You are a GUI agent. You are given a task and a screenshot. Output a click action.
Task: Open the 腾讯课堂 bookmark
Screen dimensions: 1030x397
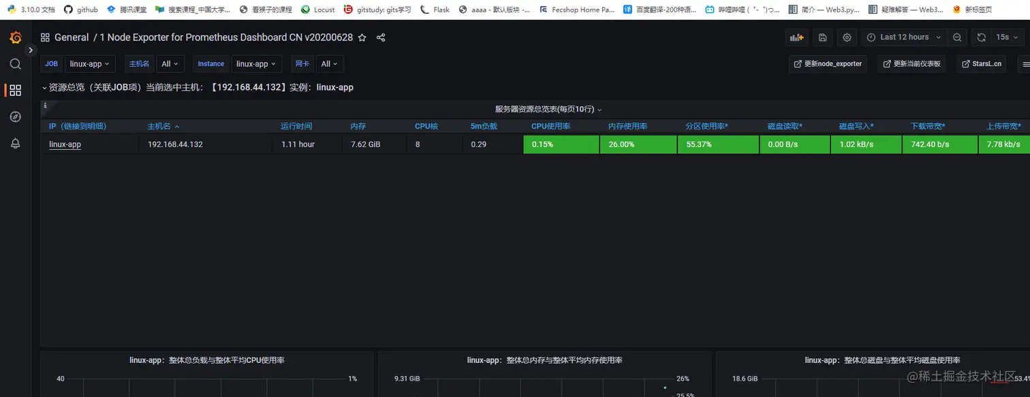(x=127, y=10)
